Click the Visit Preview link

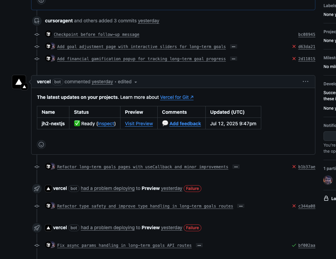(139, 124)
